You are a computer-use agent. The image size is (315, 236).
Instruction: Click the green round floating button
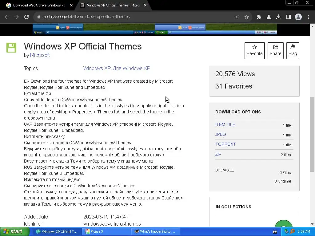click(283, 224)
